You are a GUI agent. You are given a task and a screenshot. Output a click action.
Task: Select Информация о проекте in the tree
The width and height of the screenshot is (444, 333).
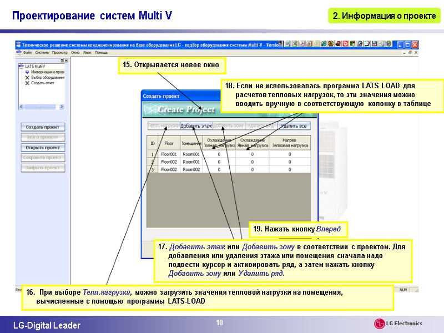(x=48, y=72)
